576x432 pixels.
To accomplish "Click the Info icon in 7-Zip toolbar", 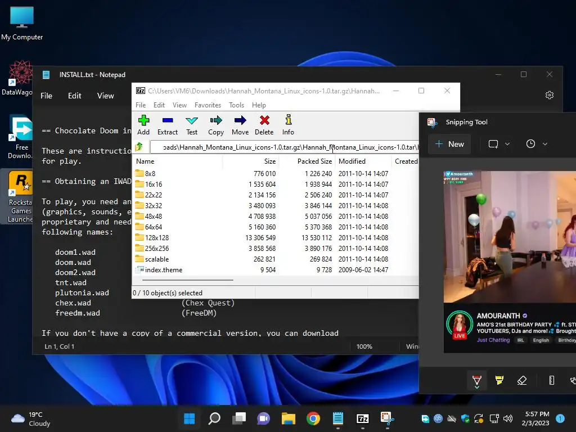I will pos(288,125).
